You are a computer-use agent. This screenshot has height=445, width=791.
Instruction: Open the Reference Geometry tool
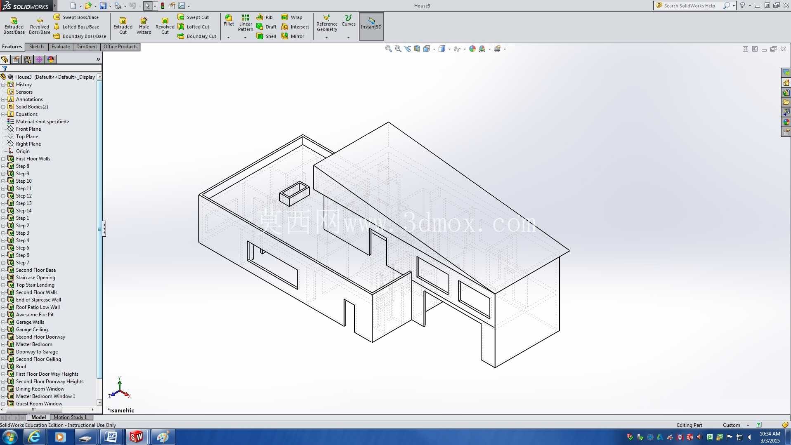coord(327,23)
